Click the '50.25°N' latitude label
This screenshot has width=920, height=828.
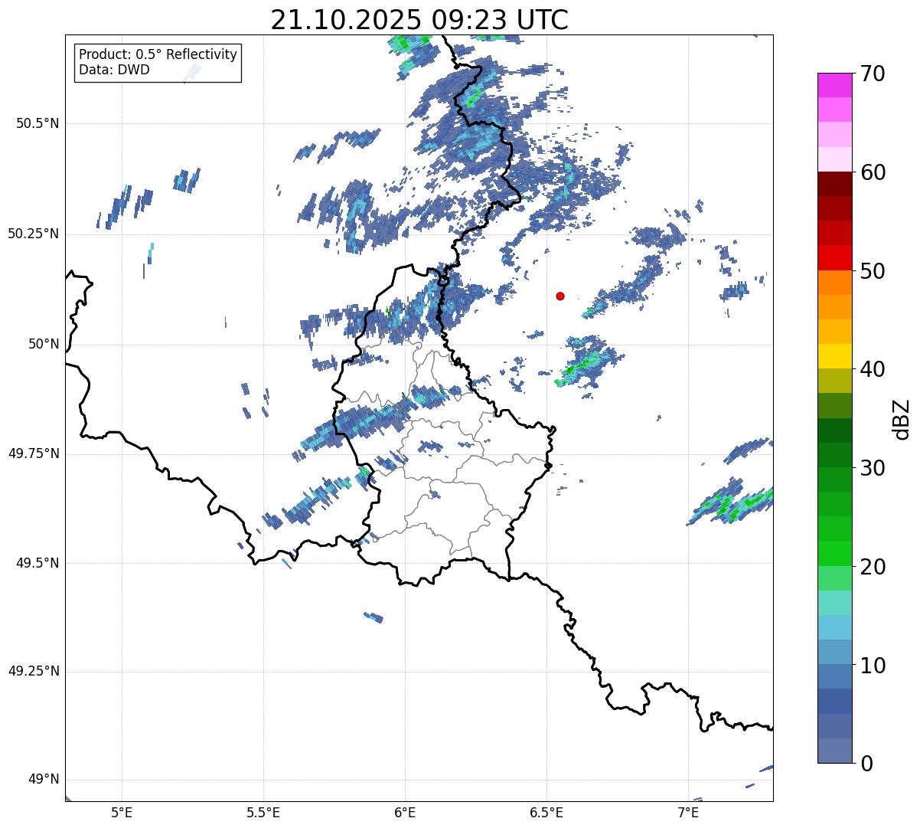coord(33,234)
